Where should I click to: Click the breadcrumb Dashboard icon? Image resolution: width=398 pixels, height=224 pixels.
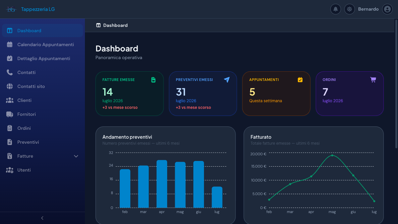98,25
